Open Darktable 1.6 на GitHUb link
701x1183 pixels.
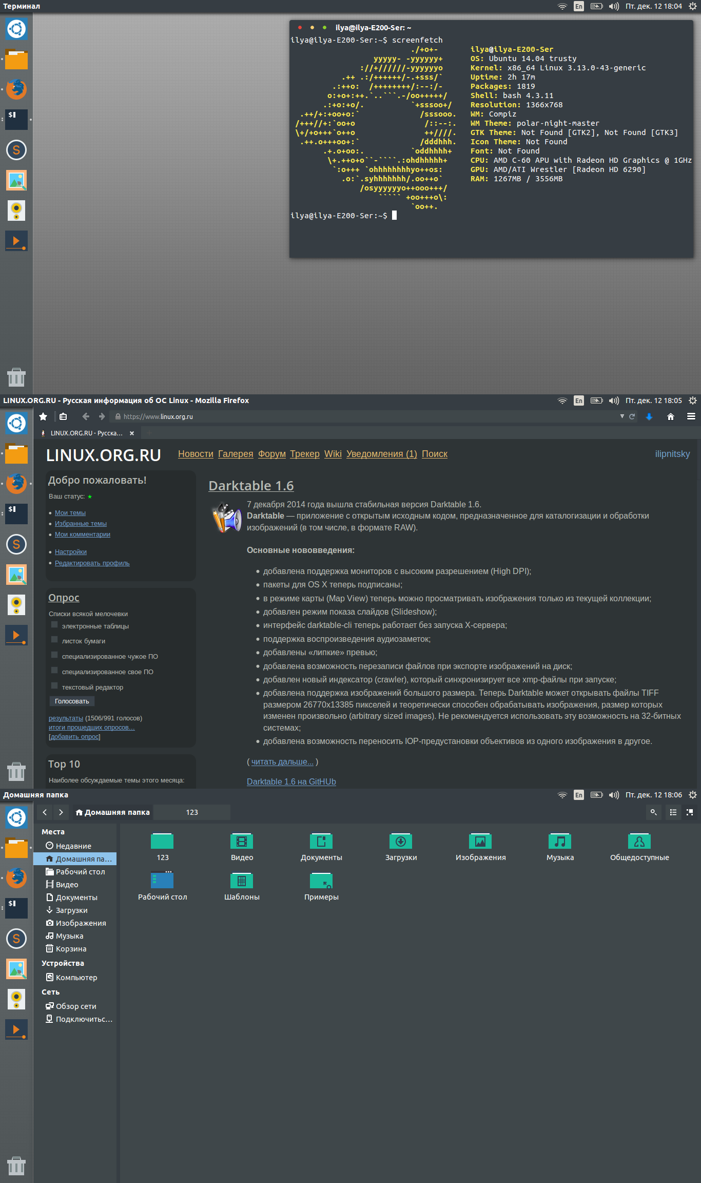[291, 781]
